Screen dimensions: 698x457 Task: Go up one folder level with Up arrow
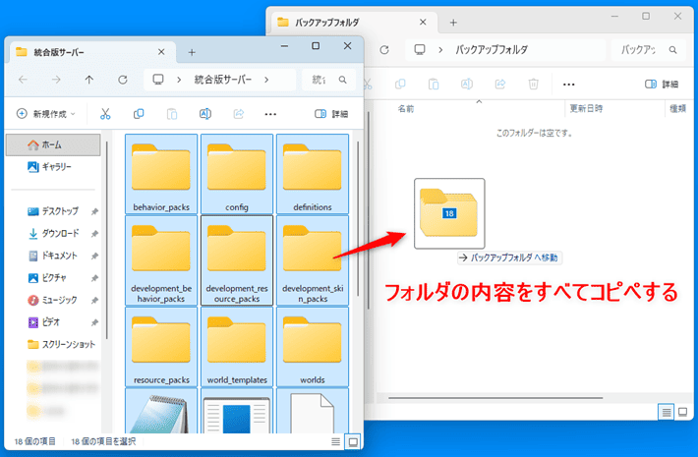point(89,80)
